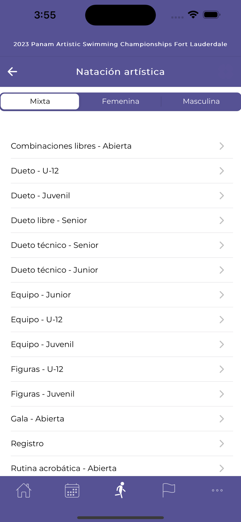Image resolution: width=241 pixels, height=522 pixels.
Task: Tap the Wi-Fi status icon
Action: 193,15
